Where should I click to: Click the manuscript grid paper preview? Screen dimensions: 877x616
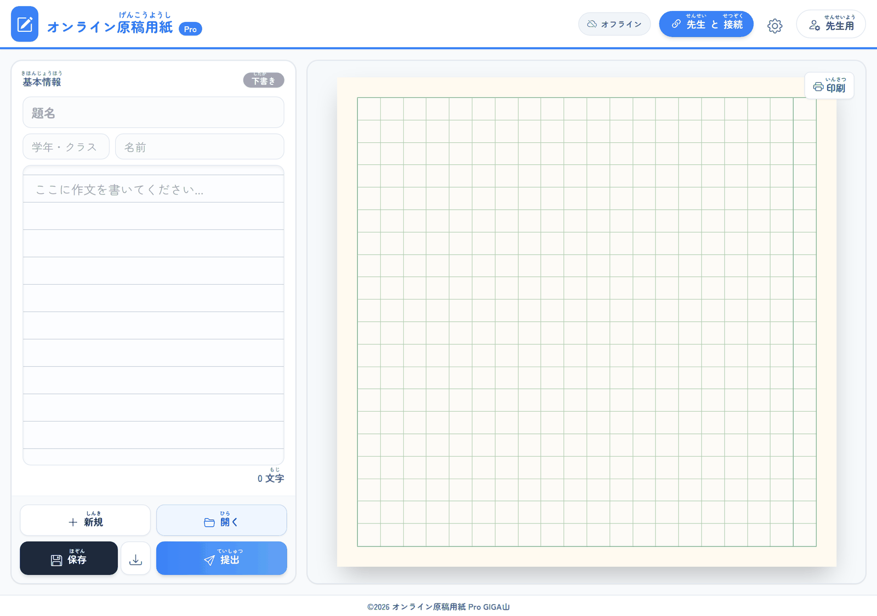click(x=586, y=322)
